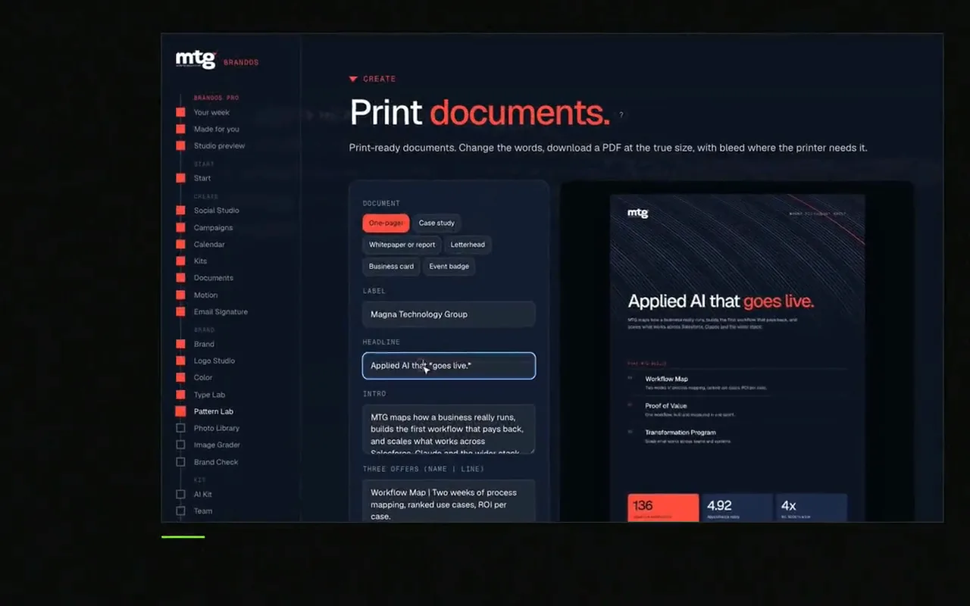Click the empty square icon beside AI Kit
This screenshot has height=606, width=970.
(180, 494)
